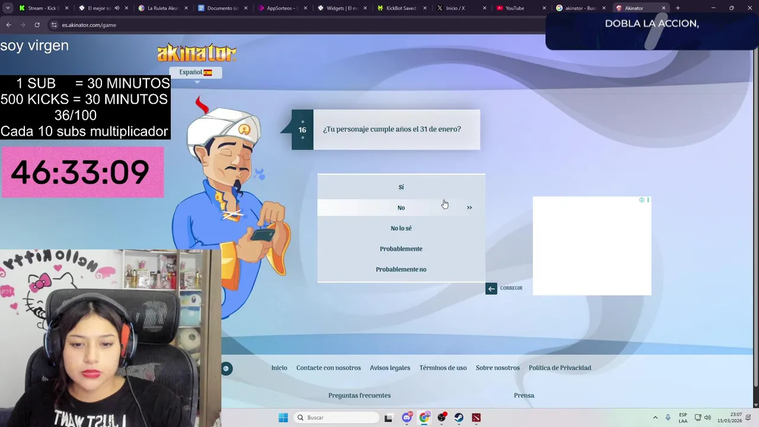Select the 'Probablemente no' answer
The width and height of the screenshot is (759, 427).
coord(401,269)
